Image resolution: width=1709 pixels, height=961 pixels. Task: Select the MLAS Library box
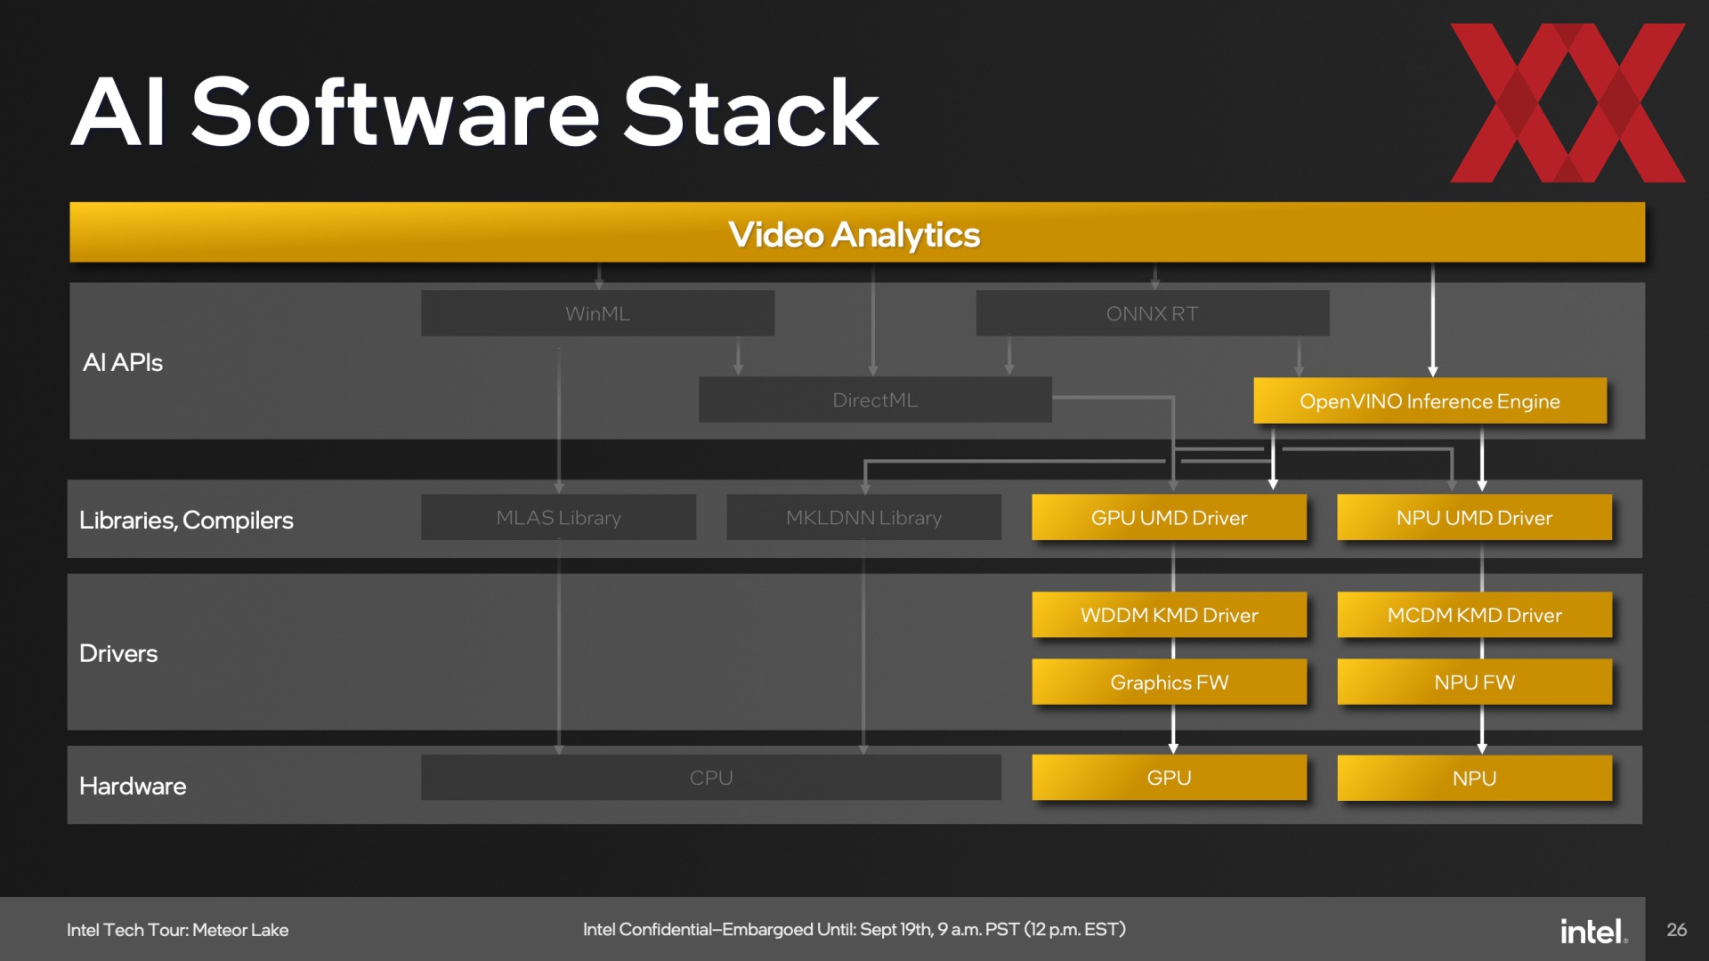point(558,517)
